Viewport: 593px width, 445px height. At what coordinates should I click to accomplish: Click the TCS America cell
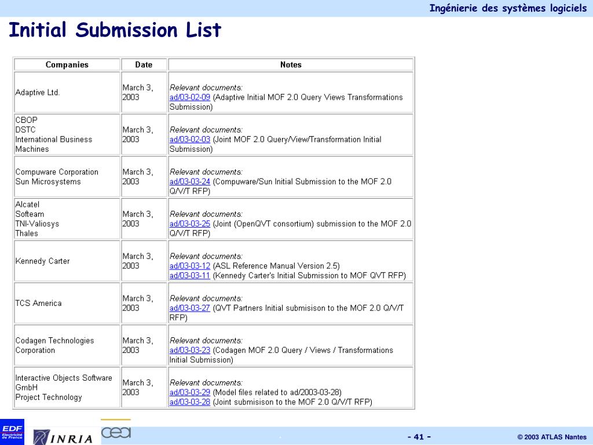click(67, 303)
